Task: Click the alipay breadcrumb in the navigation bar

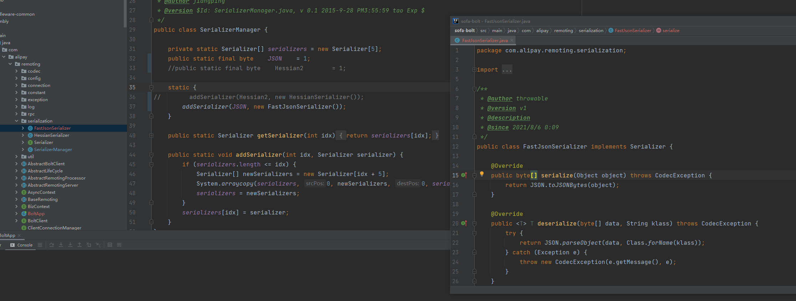Action: [x=542, y=31]
